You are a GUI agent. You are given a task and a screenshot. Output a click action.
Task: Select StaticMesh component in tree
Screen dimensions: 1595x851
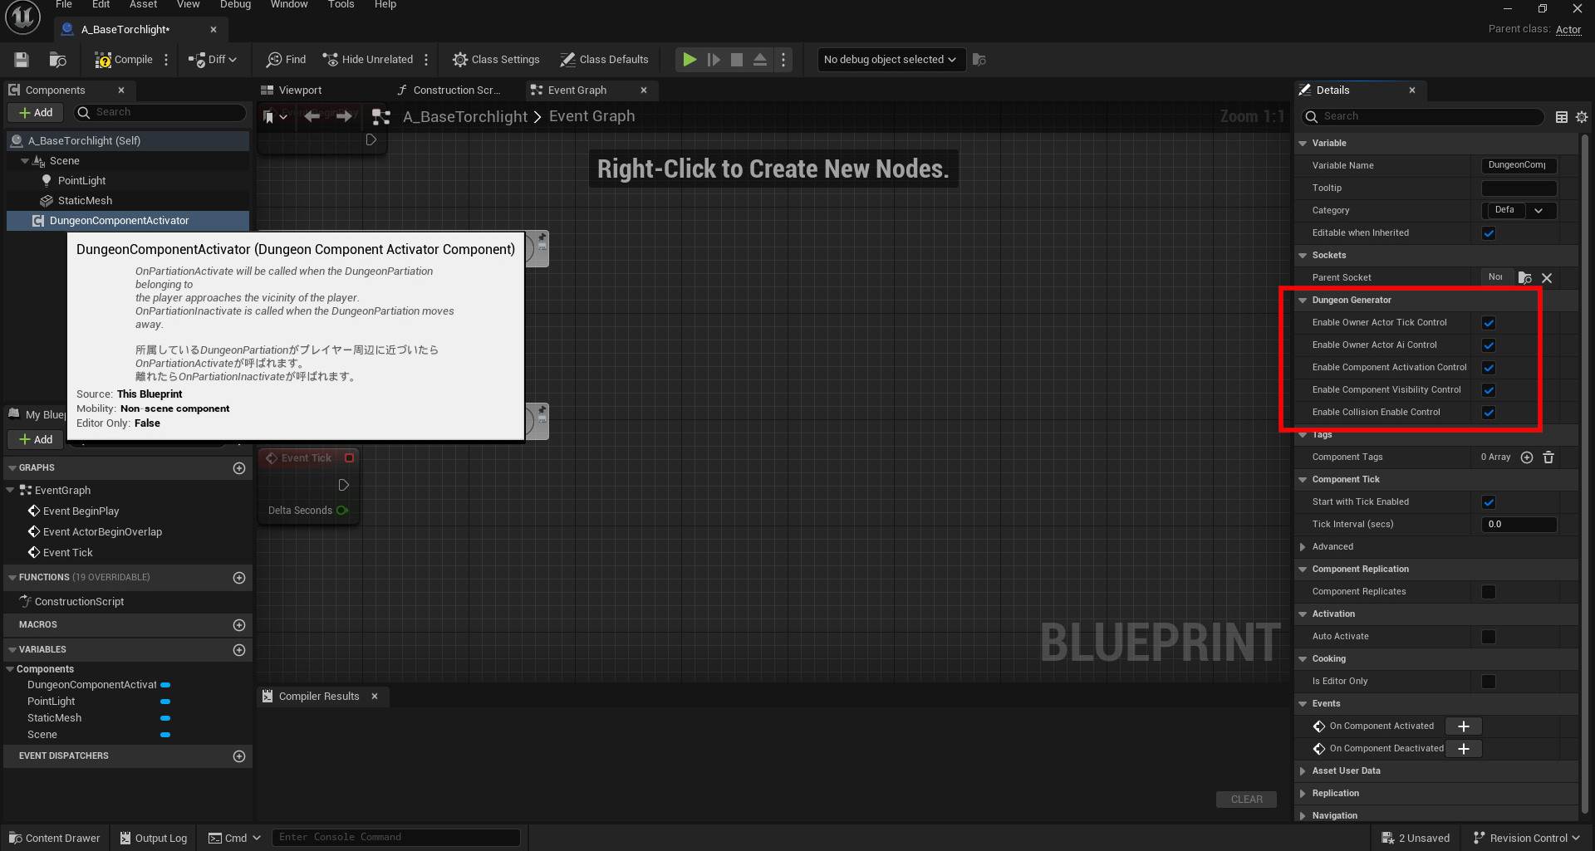(85, 201)
